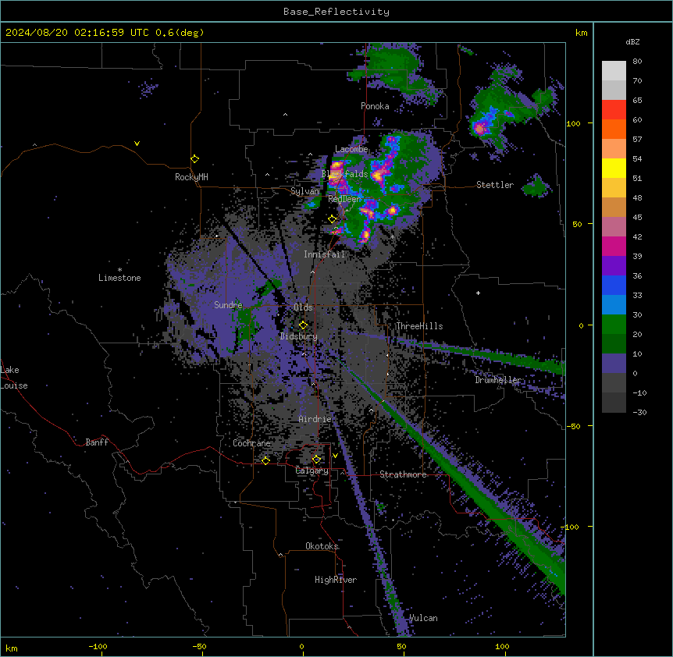Image resolution: width=673 pixels, height=657 pixels.
Task: Click the -100 tick on the right axis
Action: click(x=571, y=527)
